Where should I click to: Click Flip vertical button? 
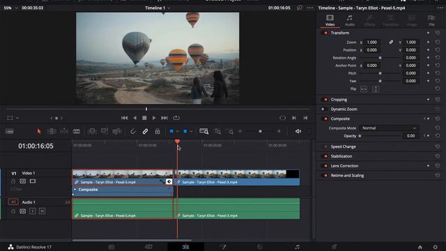pos(376,89)
